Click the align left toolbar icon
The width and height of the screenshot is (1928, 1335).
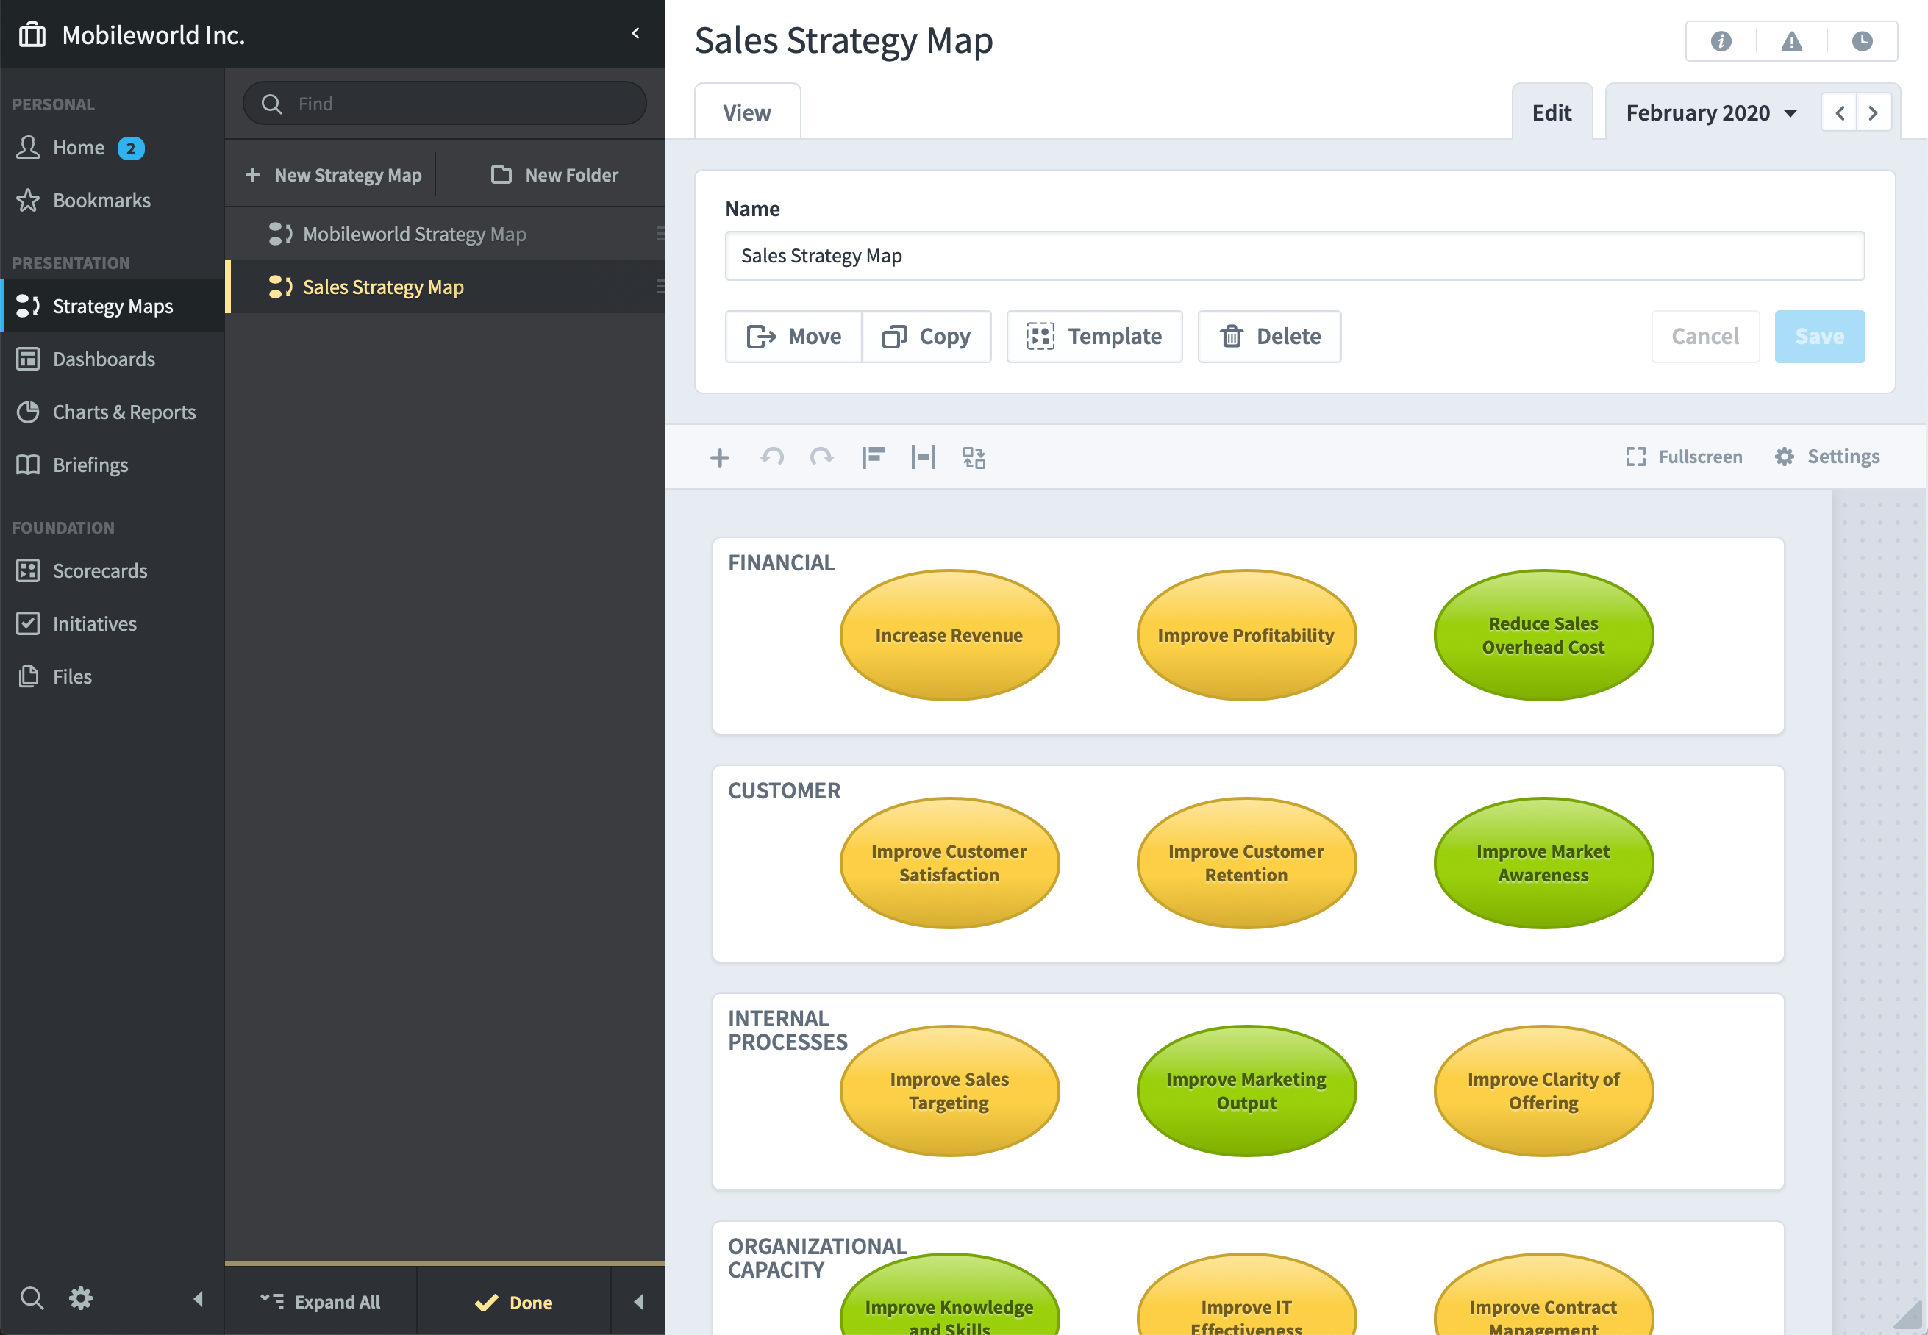click(x=874, y=457)
